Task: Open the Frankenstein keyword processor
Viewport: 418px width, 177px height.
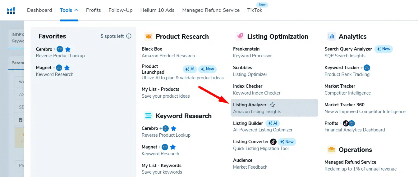Action: coord(246,49)
